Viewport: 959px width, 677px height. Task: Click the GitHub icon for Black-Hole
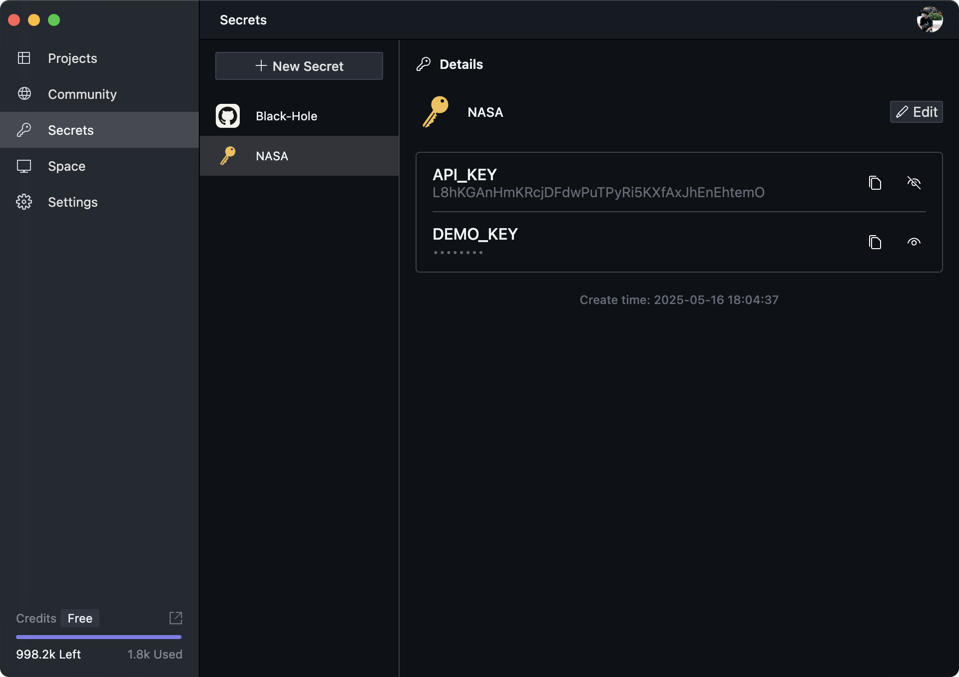tap(228, 116)
